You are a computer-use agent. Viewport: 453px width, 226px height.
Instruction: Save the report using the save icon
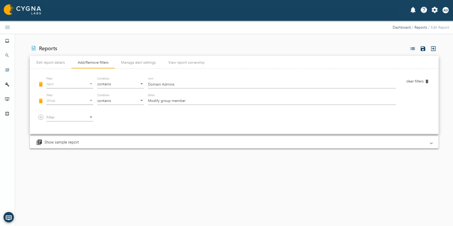[x=423, y=48]
